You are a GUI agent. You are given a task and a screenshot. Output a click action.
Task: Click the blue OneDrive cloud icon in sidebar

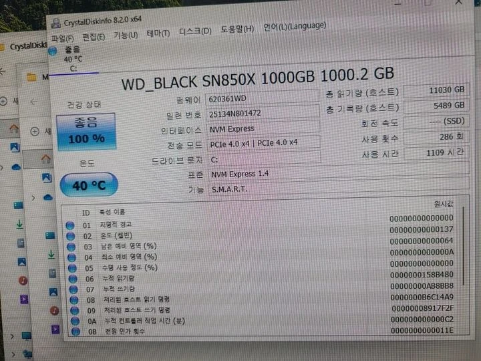48,197
